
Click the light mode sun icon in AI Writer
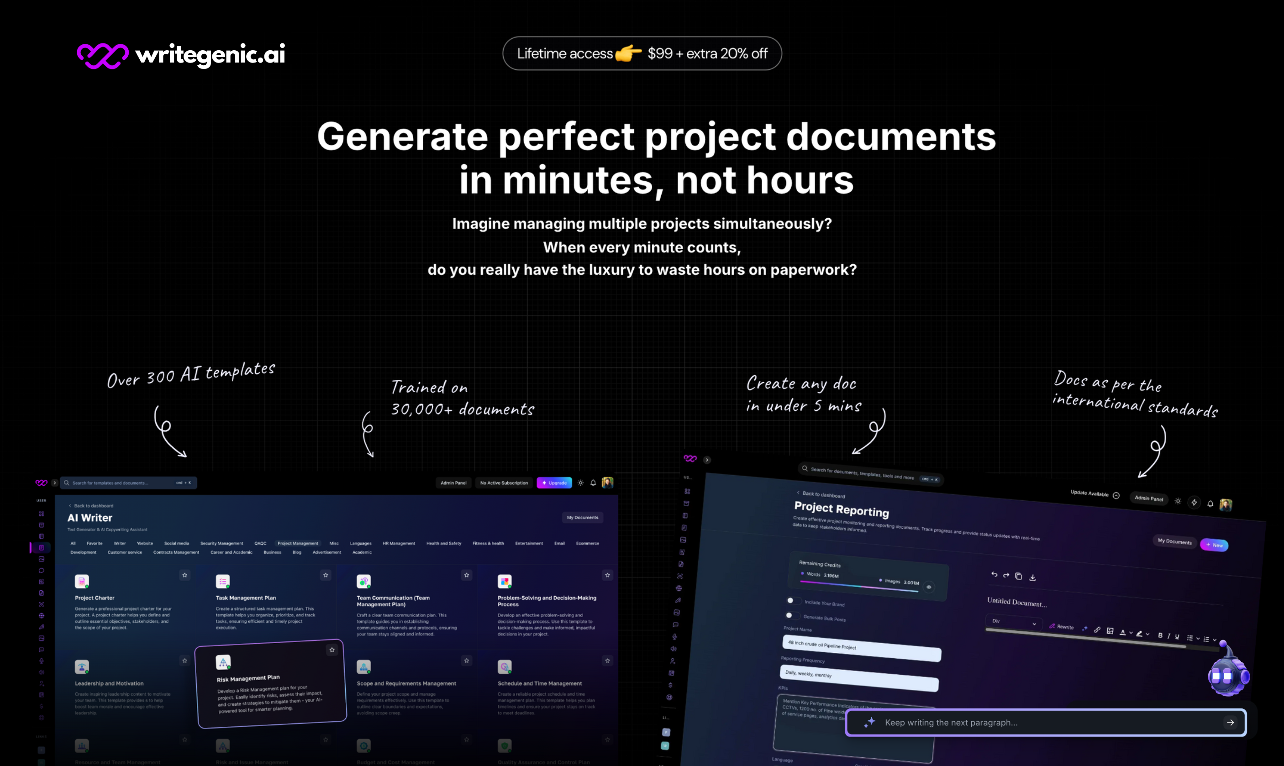point(580,483)
